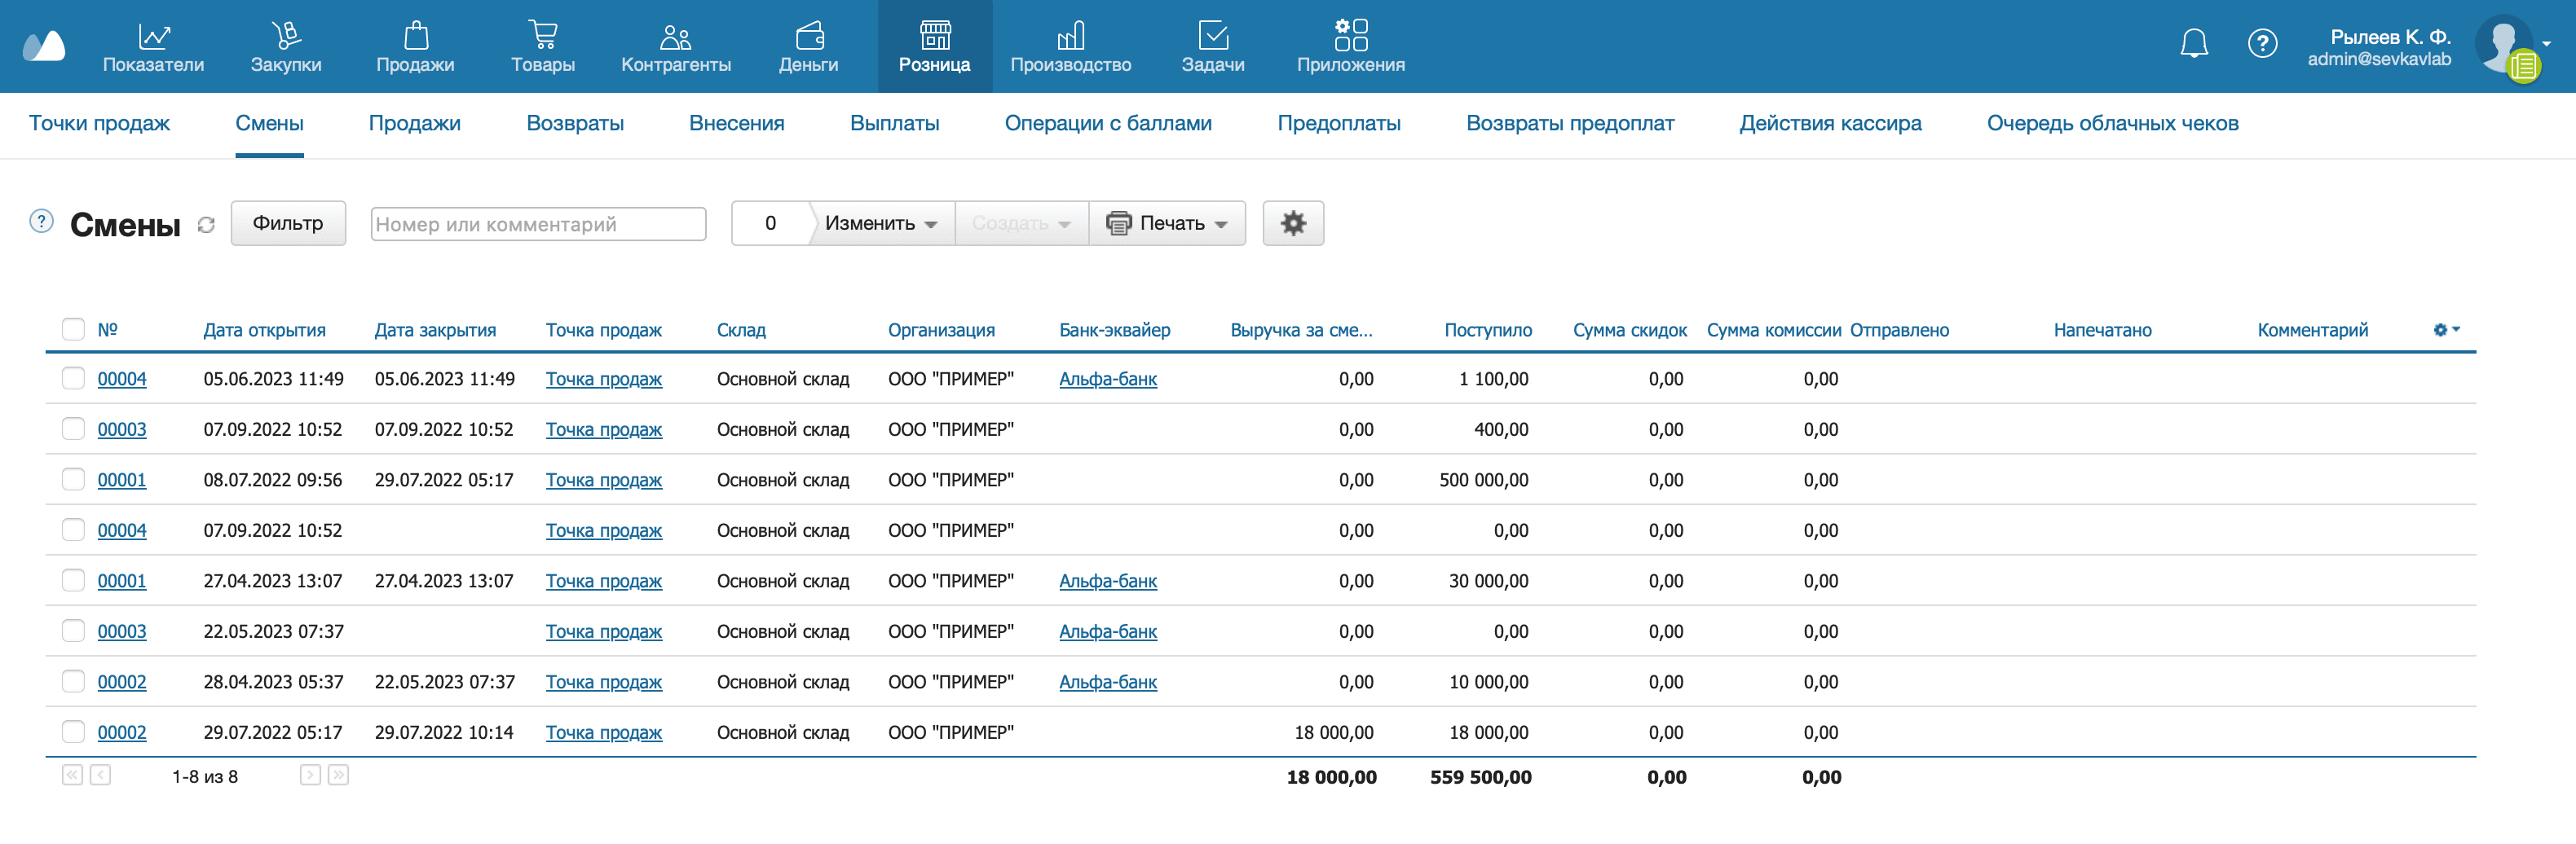Switch to the Возвраты tab
This screenshot has width=2576, height=844.
click(574, 124)
